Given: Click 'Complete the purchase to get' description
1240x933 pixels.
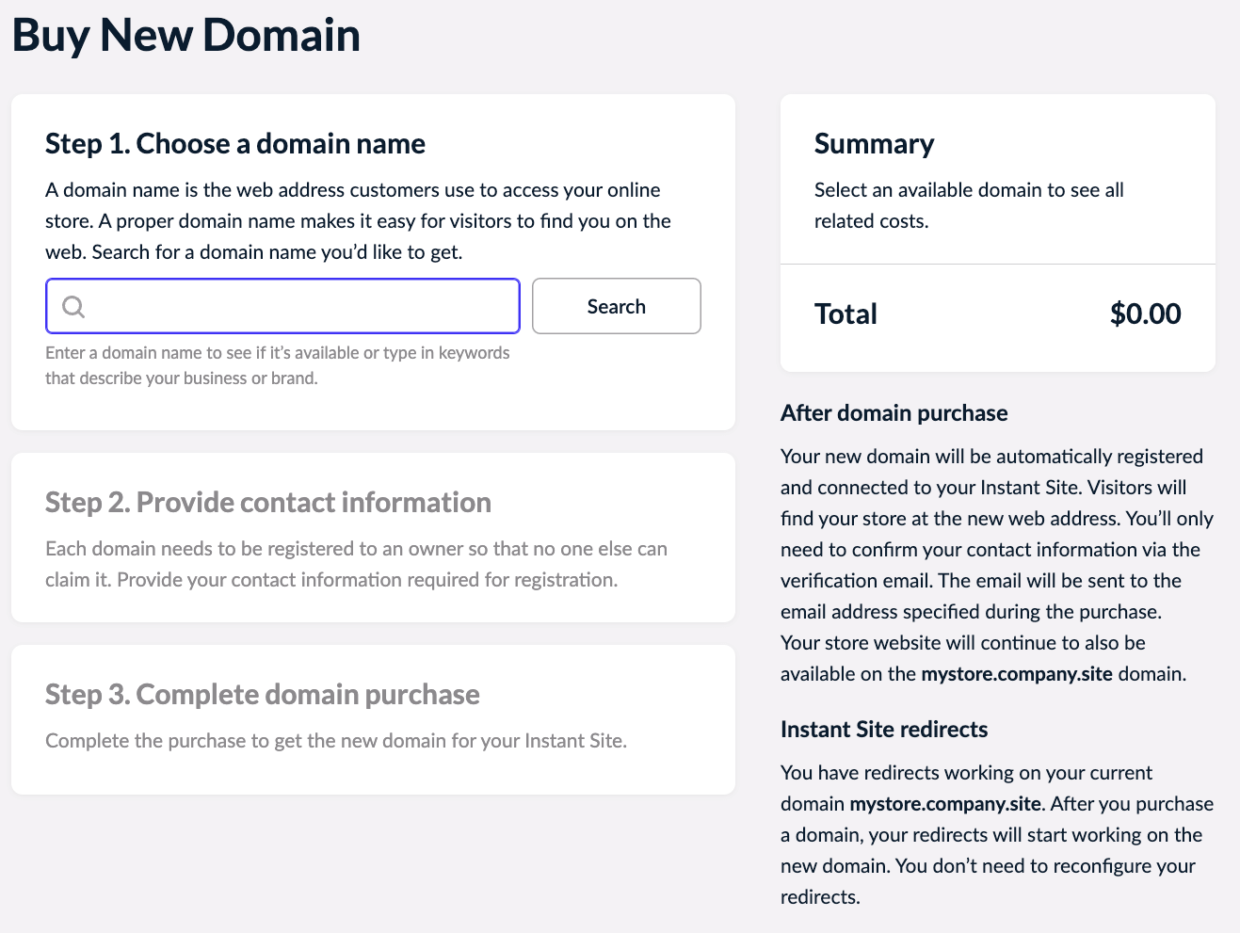Looking at the screenshot, I should (x=336, y=741).
